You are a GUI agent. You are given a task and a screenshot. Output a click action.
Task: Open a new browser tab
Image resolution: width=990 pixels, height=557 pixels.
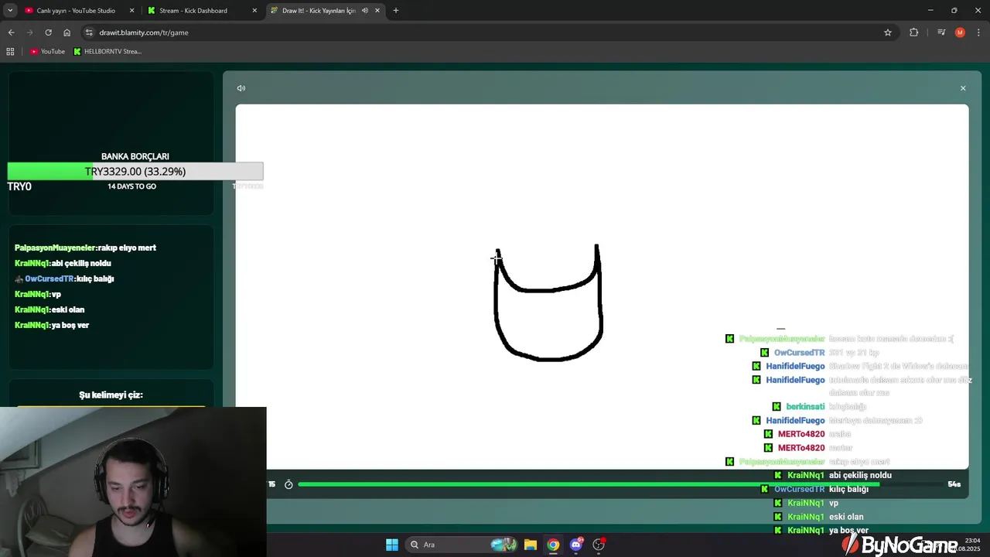pyautogui.click(x=395, y=11)
